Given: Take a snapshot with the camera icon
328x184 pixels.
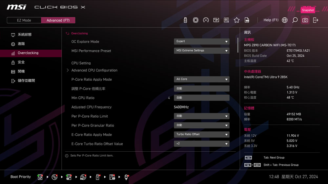Looking at the screenshot, I should (305, 20).
